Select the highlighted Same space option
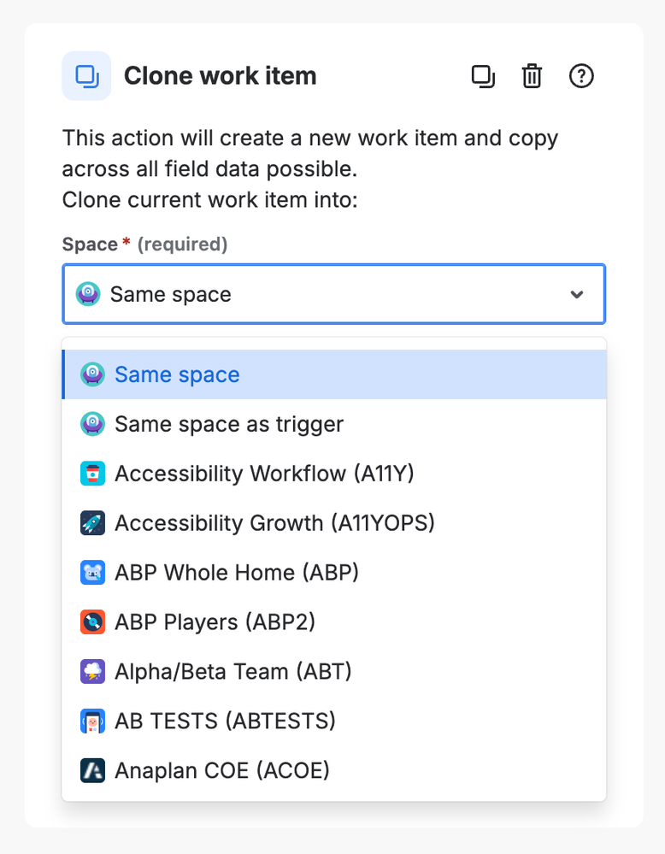The image size is (665, 854). point(334,374)
